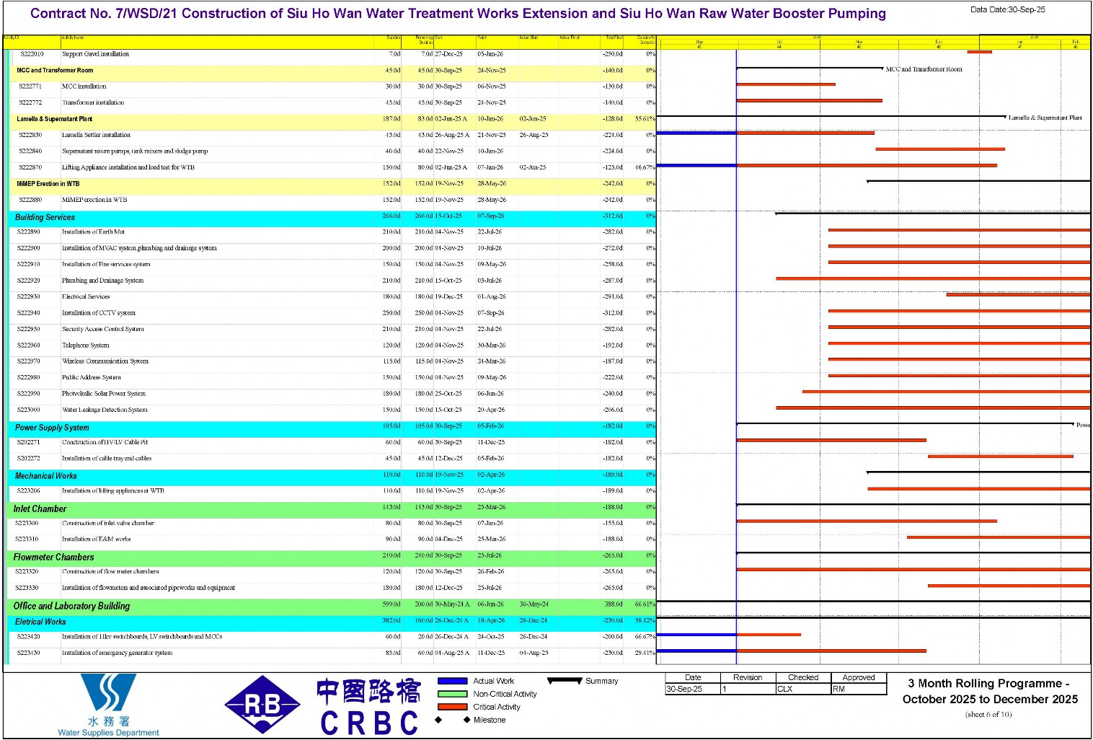Click the Revision value cell in title block
This screenshot has height=740, width=1093.
[748, 689]
